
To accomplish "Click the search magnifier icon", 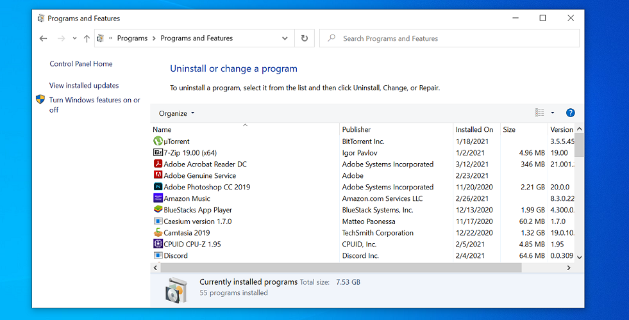I will coord(331,38).
